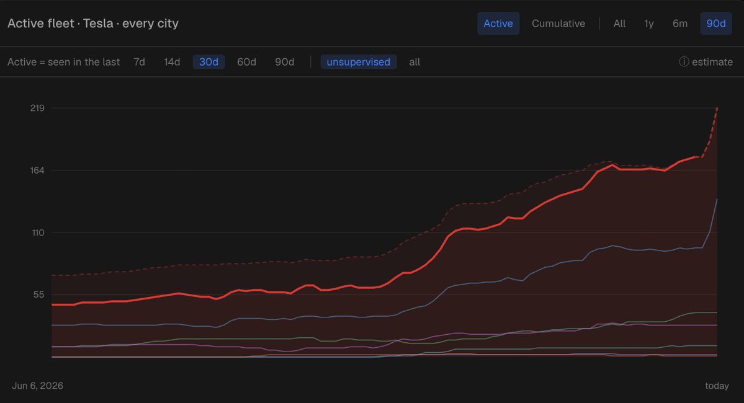Viewport: 744px width, 403px height.
Task: Click the 'Active = seen in the last' label
Action: pyautogui.click(x=63, y=62)
